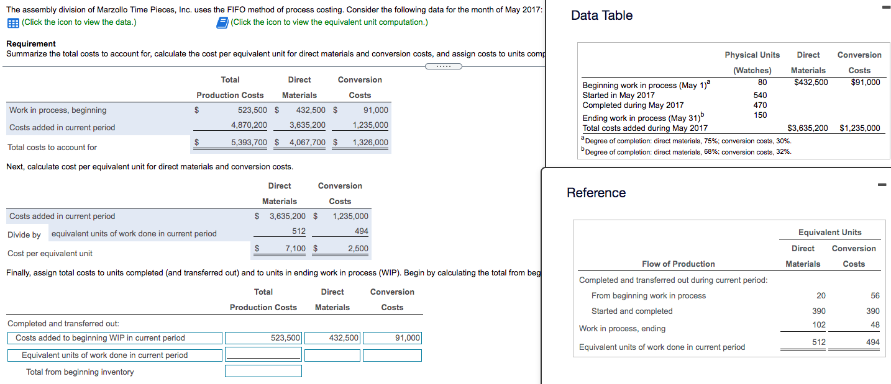The image size is (891, 384).
Task: Click the blue notebook icon for unit computation
Action: 222,23
